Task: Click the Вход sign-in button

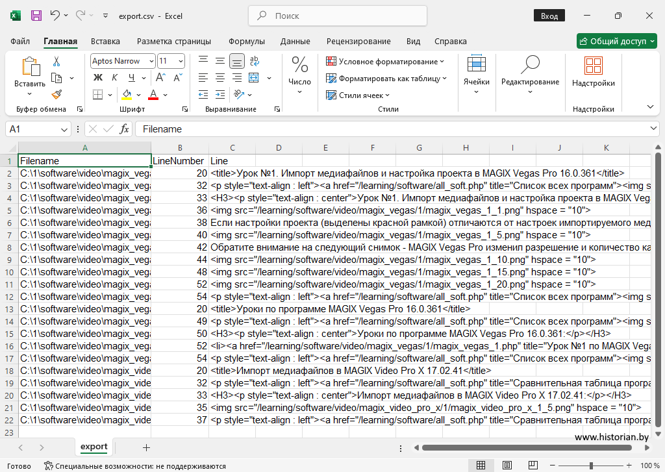Action: [x=549, y=16]
